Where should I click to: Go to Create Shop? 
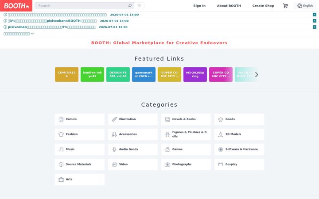(263, 6)
